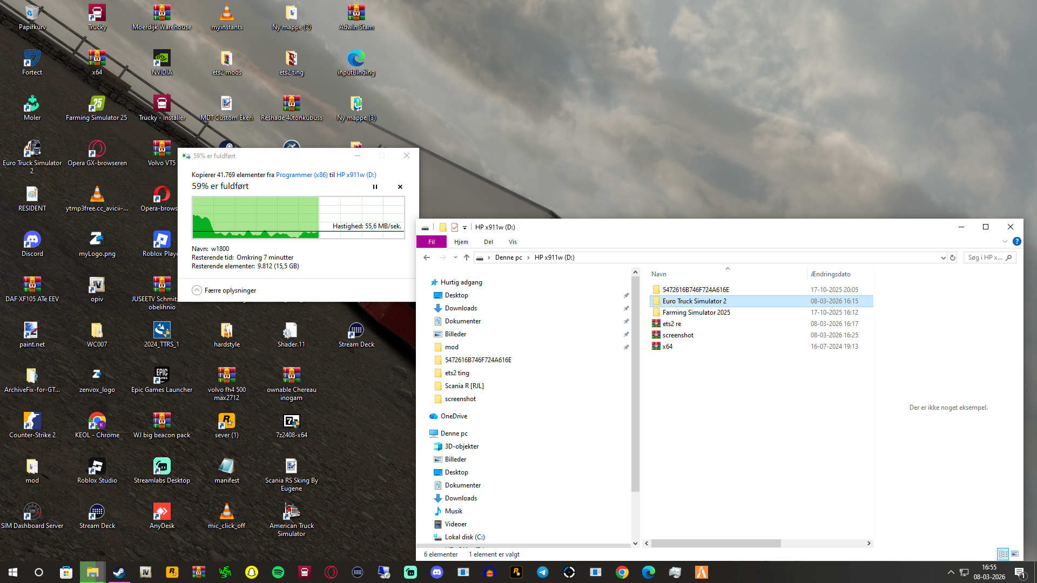Open the Programmer (x86) source link

(301, 175)
